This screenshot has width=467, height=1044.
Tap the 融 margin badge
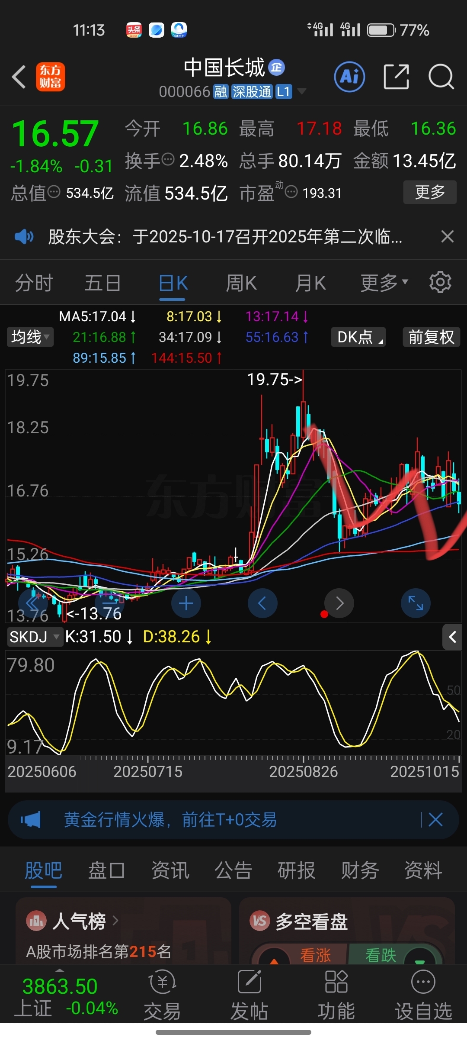click(221, 92)
